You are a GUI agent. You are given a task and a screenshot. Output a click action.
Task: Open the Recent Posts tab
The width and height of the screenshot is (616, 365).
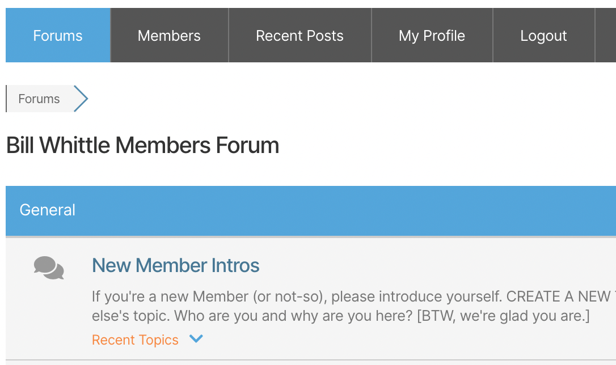point(299,36)
